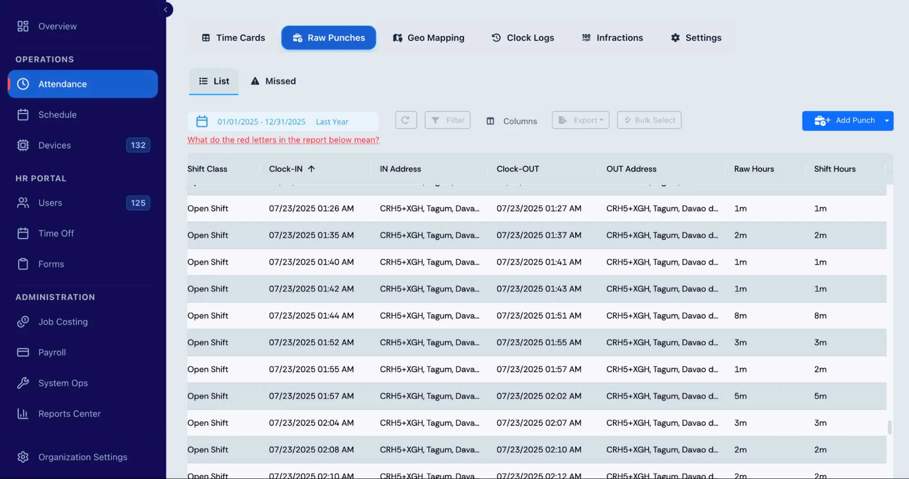Image resolution: width=909 pixels, height=479 pixels.
Task: Open the Settings tab
Action: click(x=696, y=38)
